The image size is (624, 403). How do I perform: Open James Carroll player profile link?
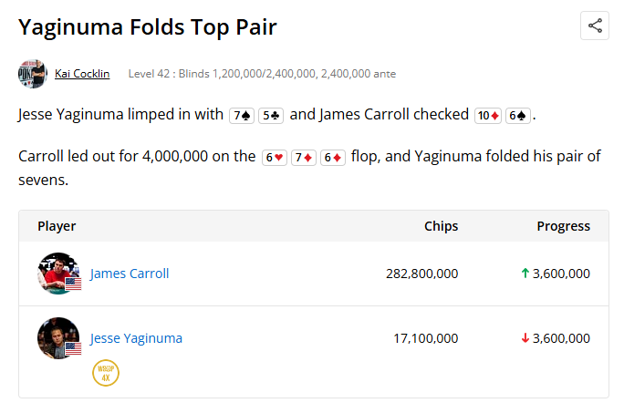130,274
